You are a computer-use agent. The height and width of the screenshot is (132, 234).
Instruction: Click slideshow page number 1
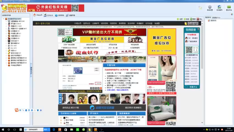click(91, 88)
